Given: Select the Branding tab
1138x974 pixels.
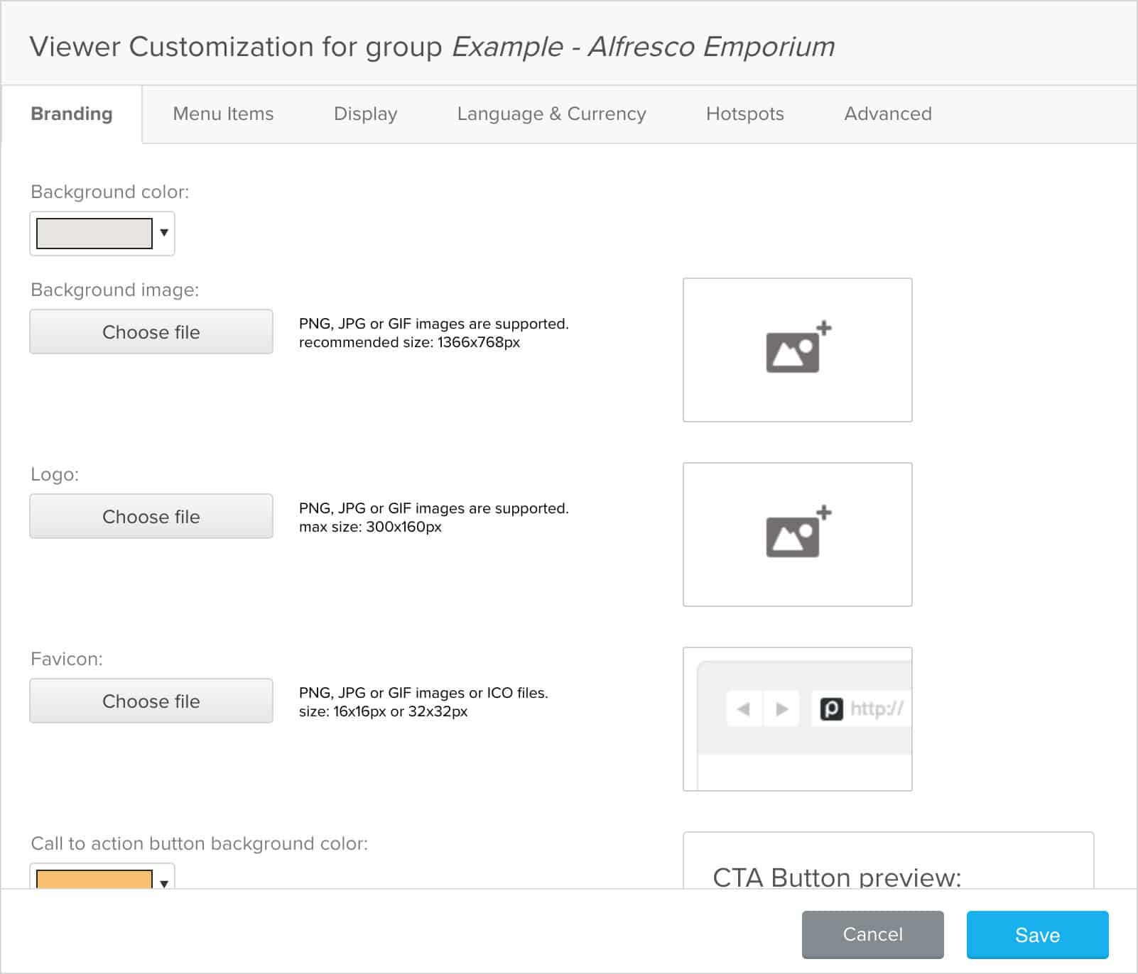Looking at the screenshot, I should (71, 114).
